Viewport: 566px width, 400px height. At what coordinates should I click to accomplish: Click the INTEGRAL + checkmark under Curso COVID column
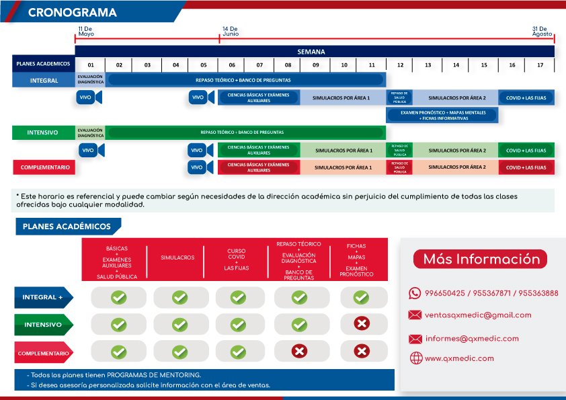click(238, 297)
